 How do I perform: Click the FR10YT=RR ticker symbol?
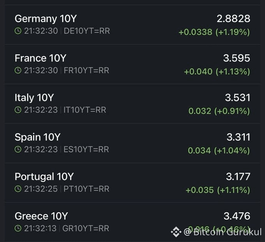(x=86, y=70)
